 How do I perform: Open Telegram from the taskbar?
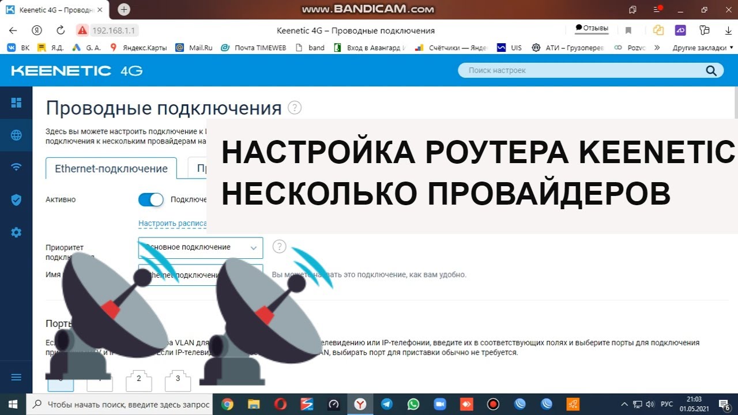[387, 404]
